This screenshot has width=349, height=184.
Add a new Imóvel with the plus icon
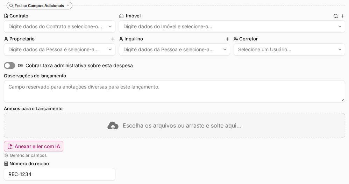pos(343,16)
